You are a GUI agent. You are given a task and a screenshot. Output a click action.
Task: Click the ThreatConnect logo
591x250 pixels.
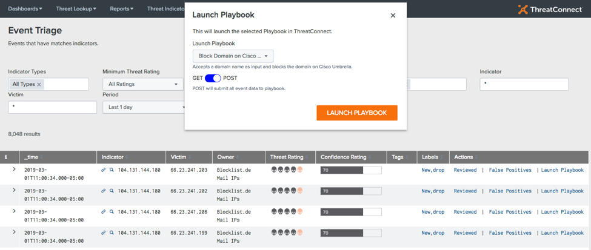(550, 9)
